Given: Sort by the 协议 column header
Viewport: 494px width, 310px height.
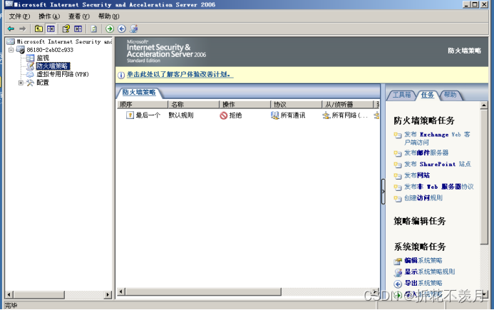Looking at the screenshot, I should pos(296,104).
